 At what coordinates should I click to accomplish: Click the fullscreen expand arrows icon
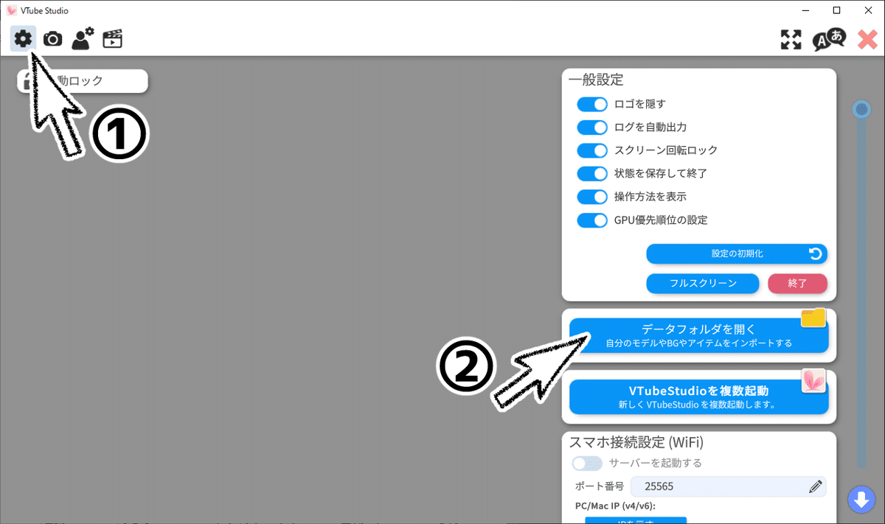791,40
